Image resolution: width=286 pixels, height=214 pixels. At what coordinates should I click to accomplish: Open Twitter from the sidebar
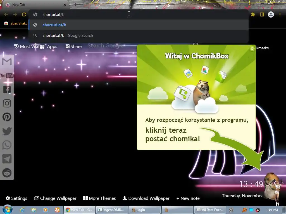point(7,131)
